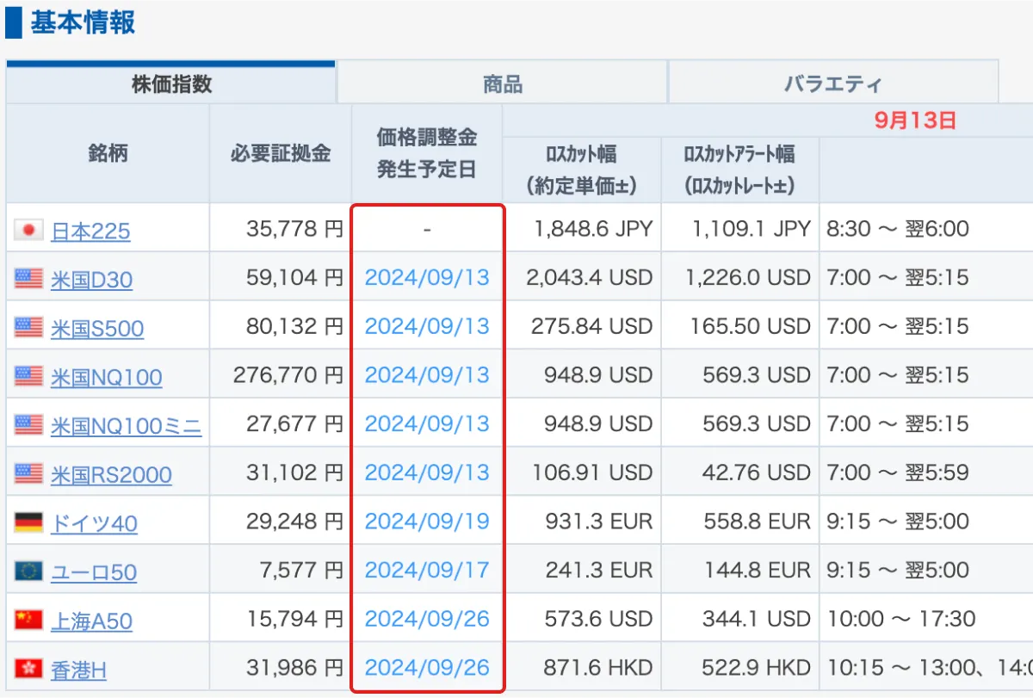Viewport: 1033px width, 698px height.
Task: Click the China flag icon beside 上海A50
Action: tap(28, 620)
